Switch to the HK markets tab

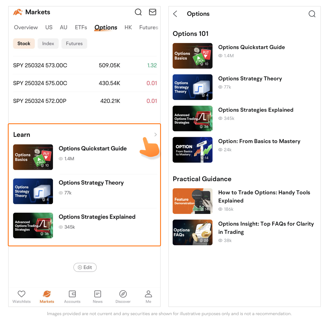128,27
